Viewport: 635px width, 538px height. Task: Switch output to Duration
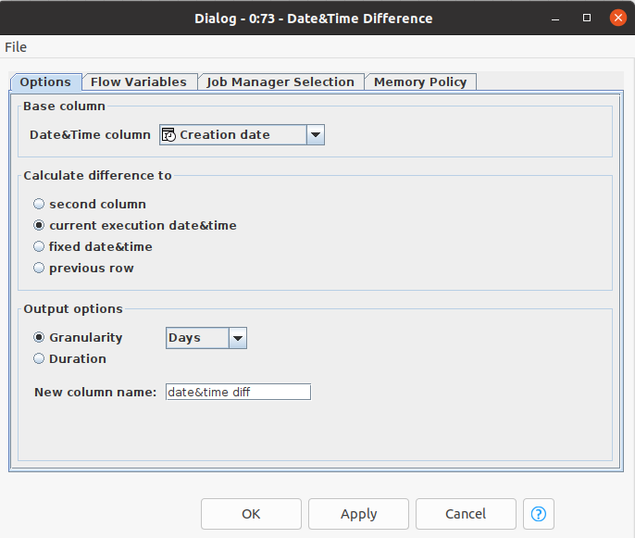pos(39,359)
